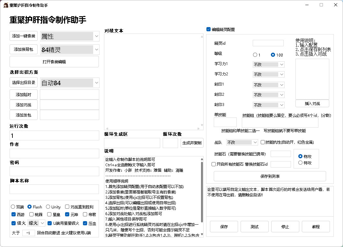Click the 测试 button
Image resolution: width=343 pixels, height=247 pixels.
(x=255, y=227)
